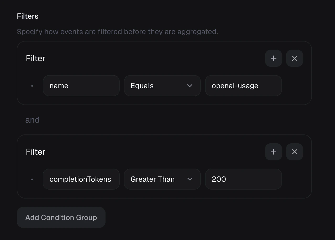Add a condition to the name filter
This screenshot has width=335, height=240.
point(273,58)
